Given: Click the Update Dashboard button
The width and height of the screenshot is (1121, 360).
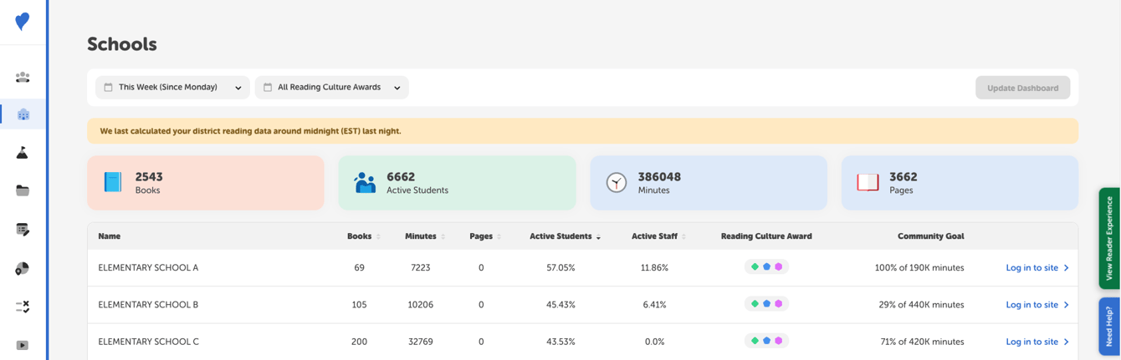Looking at the screenshot, I should tap(1022, 88).
